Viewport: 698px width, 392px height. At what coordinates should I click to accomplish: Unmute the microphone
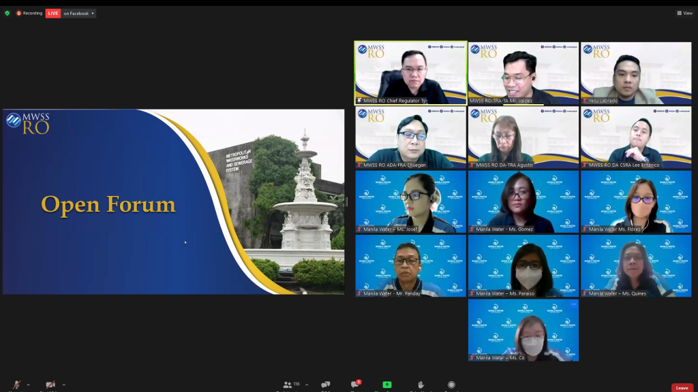tap(16, 385)
